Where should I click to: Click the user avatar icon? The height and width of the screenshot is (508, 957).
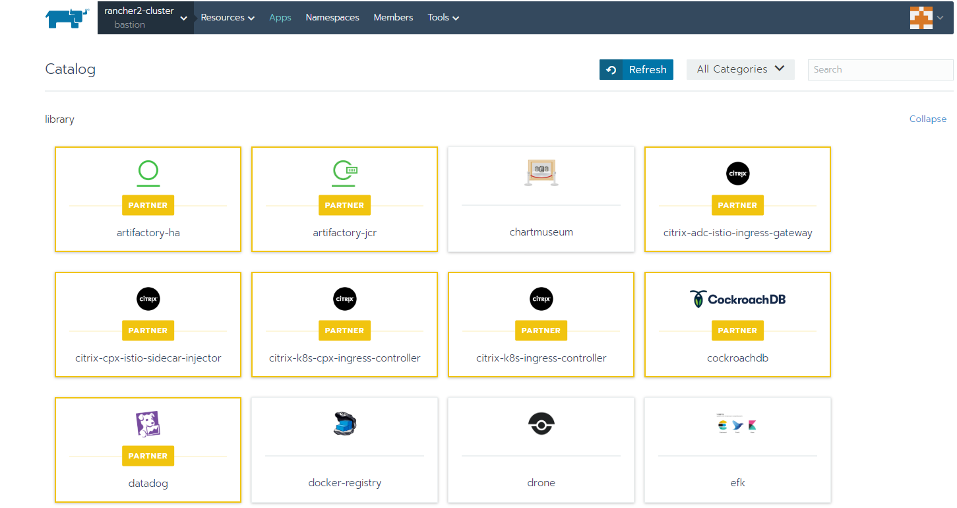921,17
